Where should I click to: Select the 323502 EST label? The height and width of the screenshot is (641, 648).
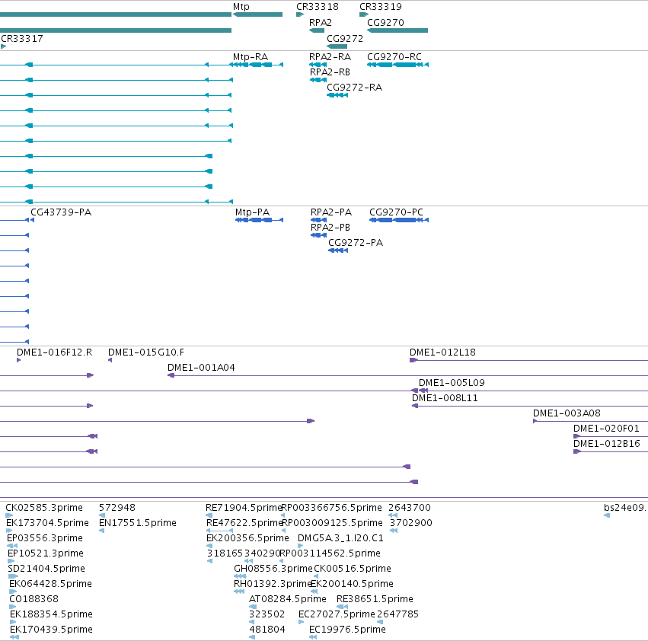[x=267, y=615]
